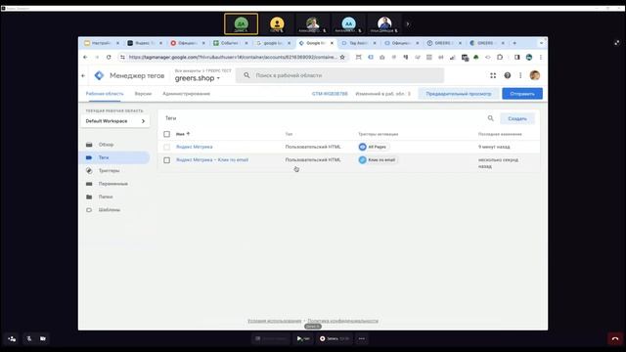Open browser tab list dropdown arrow

541,43
